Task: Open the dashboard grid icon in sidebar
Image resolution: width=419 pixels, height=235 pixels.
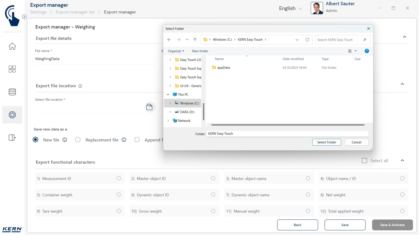Action: (12, 69)
